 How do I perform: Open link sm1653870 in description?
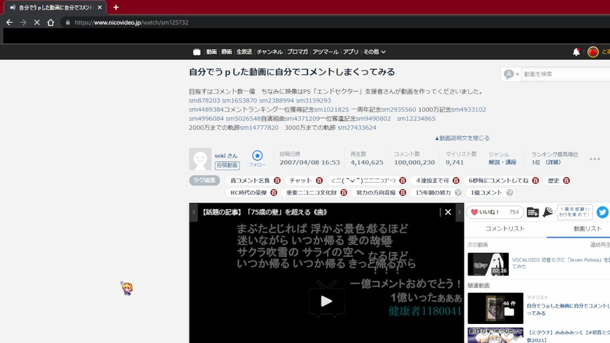[x=240, y=100]
